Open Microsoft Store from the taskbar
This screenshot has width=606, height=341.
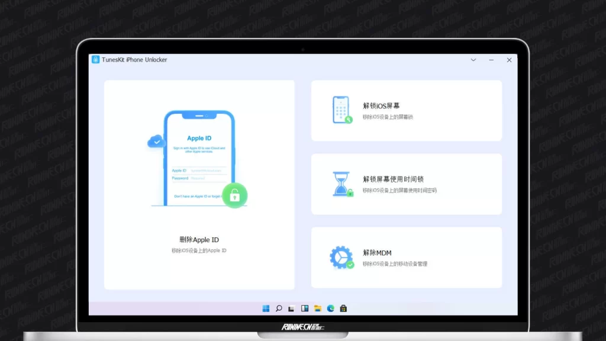click(343, 308)
